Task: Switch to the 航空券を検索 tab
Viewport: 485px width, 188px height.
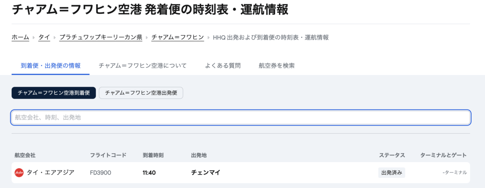Action: (x=276, y=65)
